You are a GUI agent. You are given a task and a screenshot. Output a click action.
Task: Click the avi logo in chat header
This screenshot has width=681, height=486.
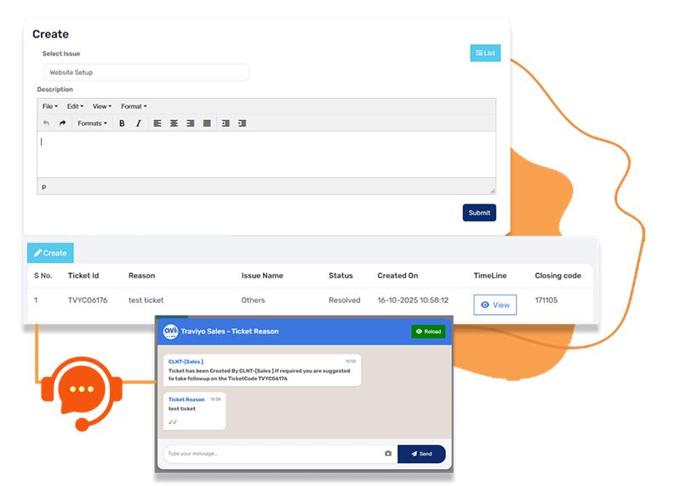[170, 331]
